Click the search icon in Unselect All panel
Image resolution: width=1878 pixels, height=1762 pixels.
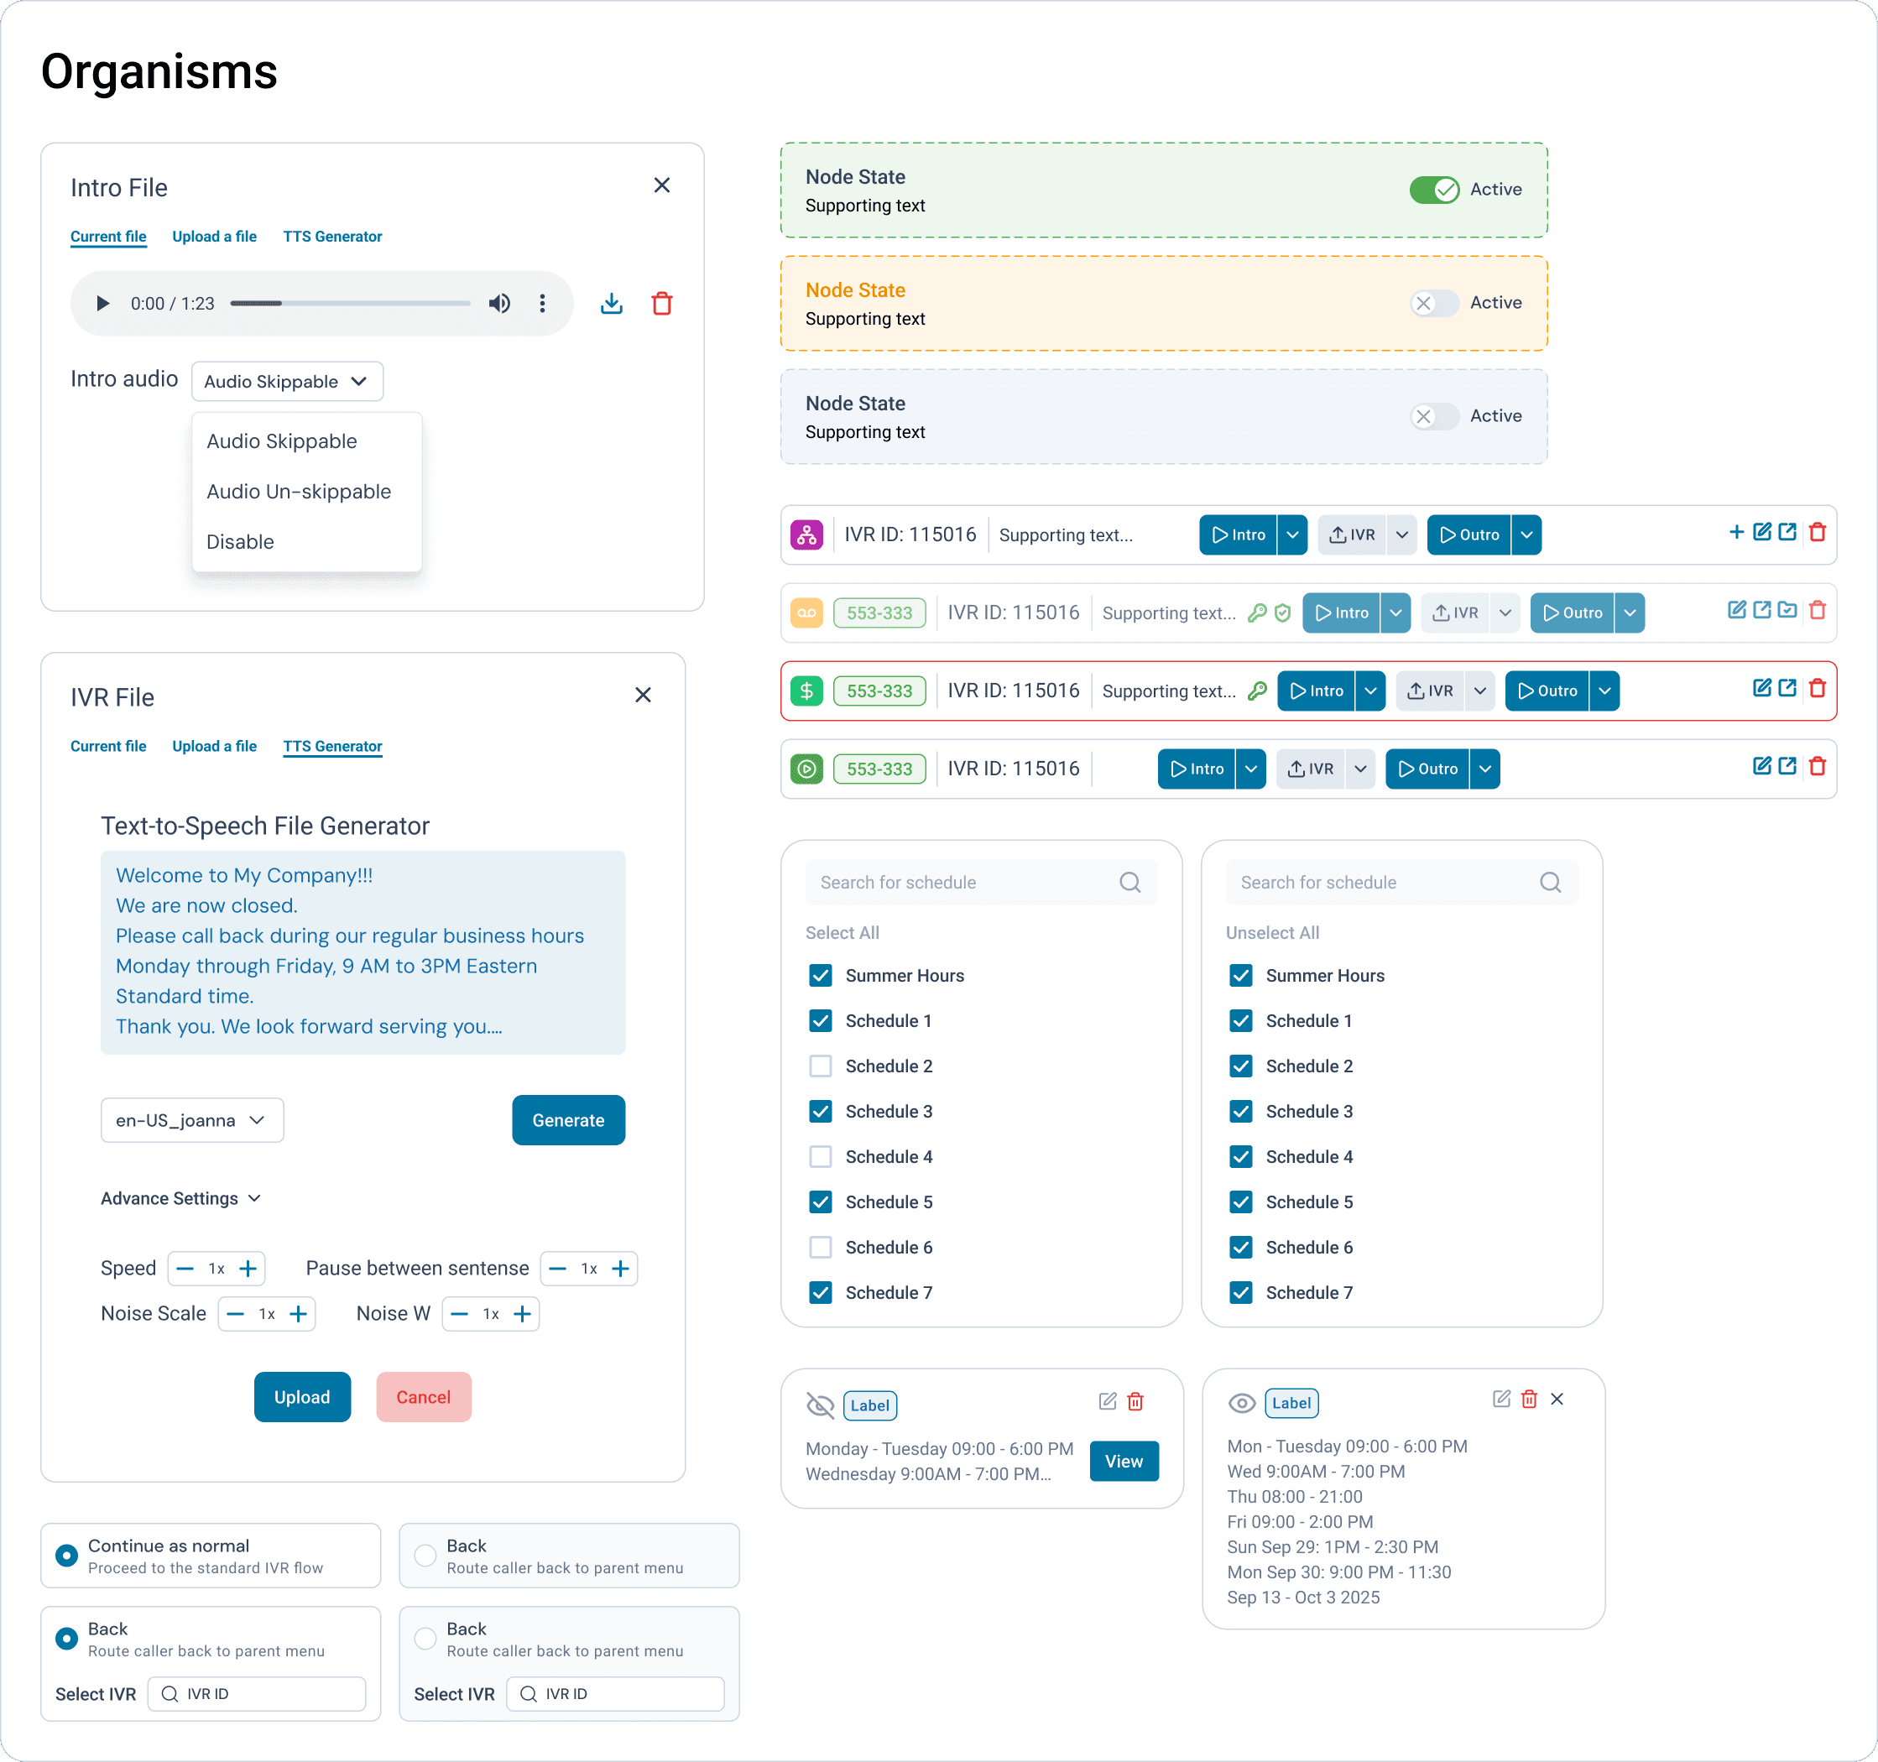pyautogui.click(x=1549, y=883)
